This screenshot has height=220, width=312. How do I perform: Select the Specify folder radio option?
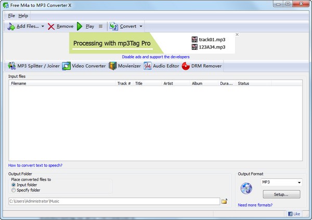[x=14, y=190]
